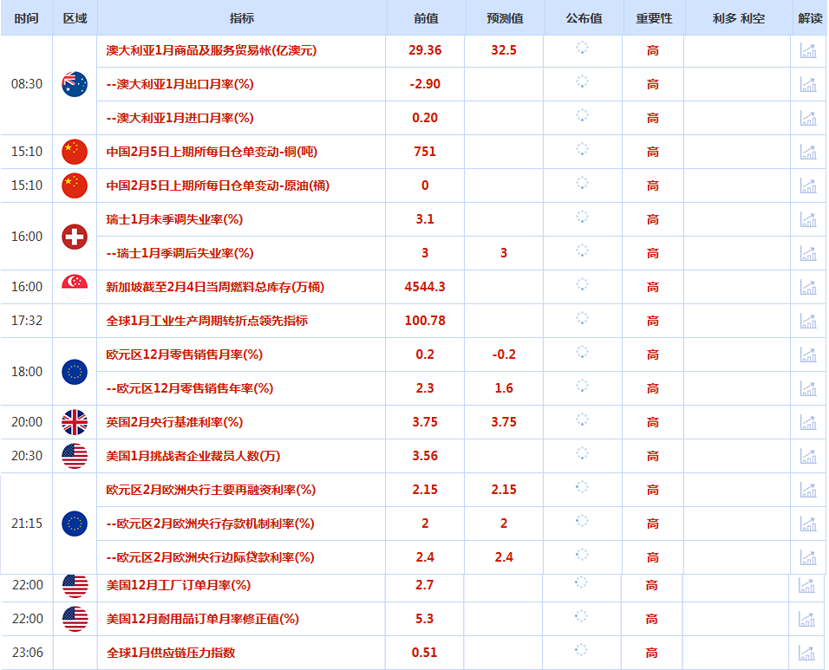
Task: Click forecast value -0.2
Action: click(x=504, y=355)
